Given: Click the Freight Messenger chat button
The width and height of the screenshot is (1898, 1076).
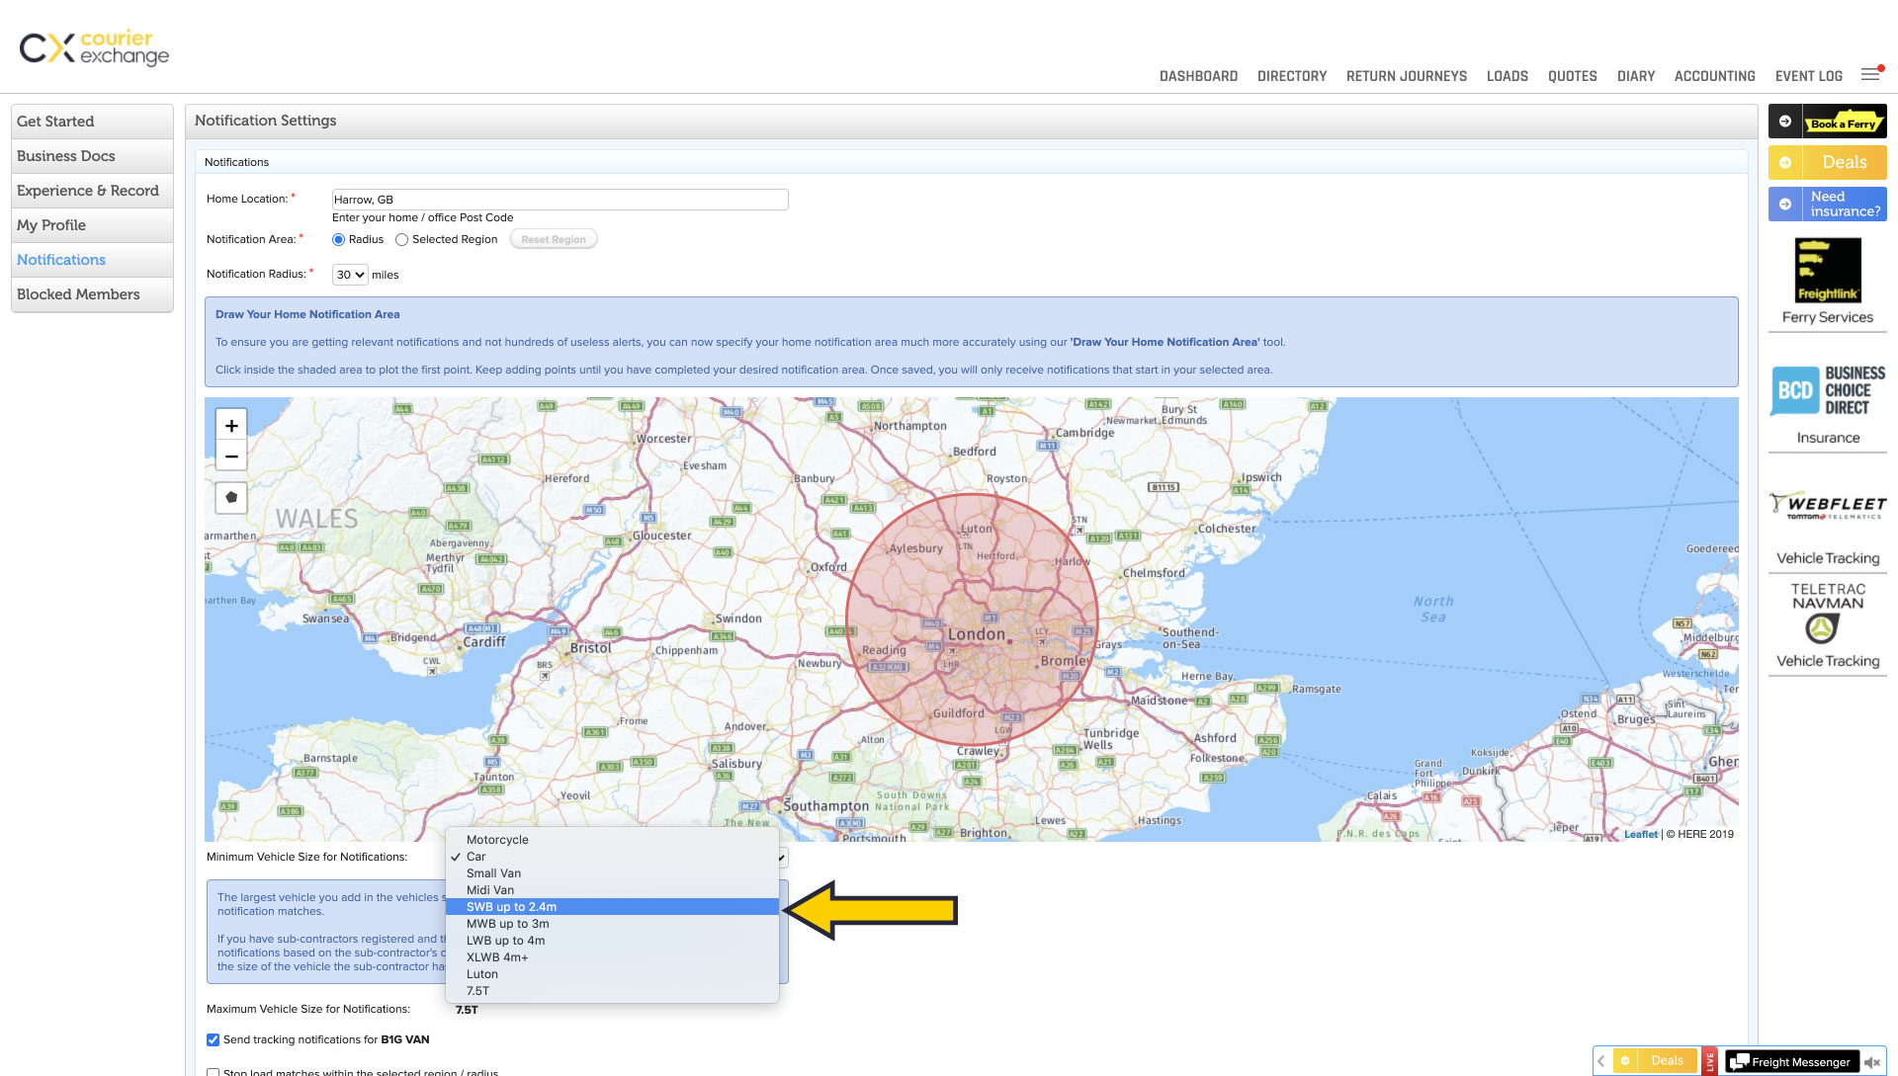Looking at the screenshot, I should tap(1791, 1062).
